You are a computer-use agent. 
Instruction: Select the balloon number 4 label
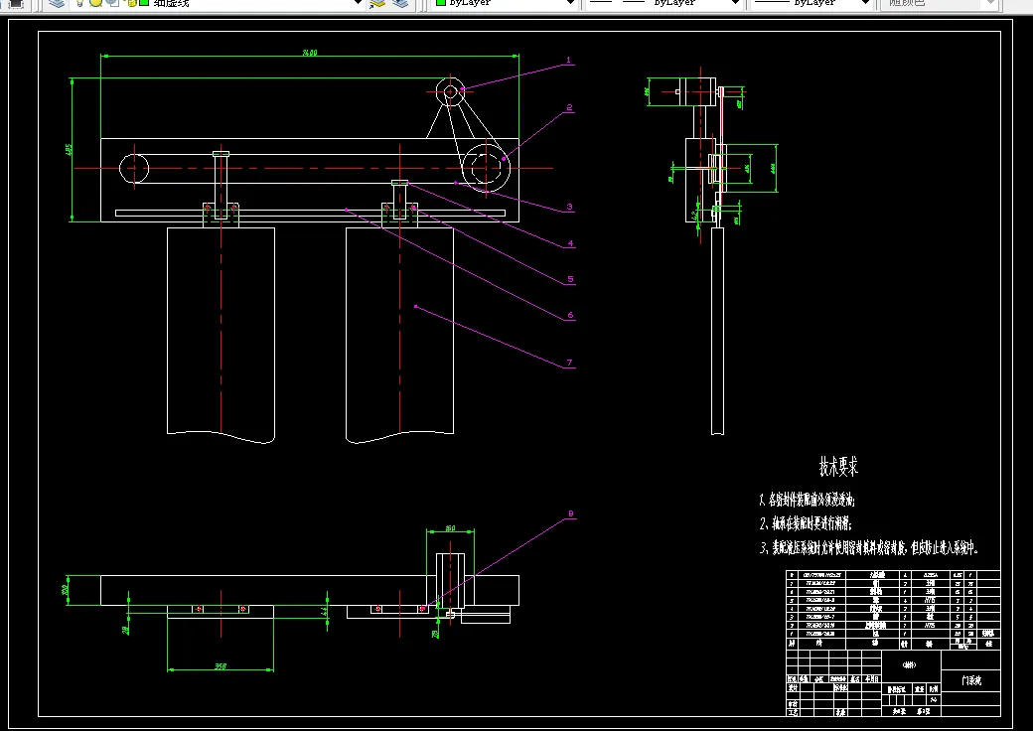pyautogui.click(x=570, y=243)
